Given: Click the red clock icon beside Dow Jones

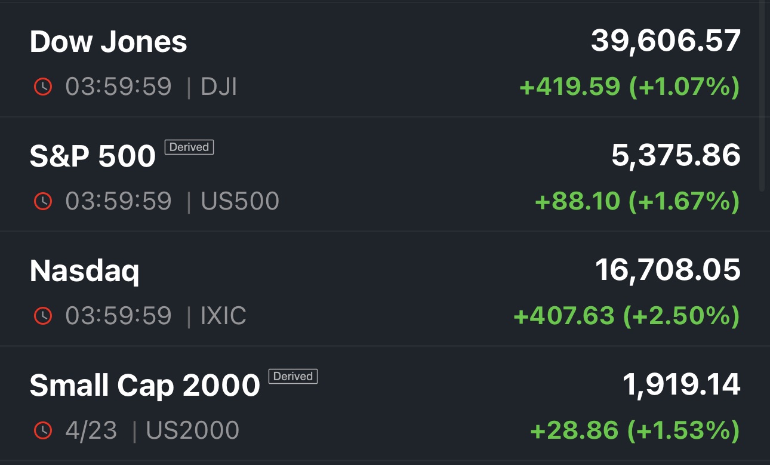Looking at the screenshot, I should pyautogui.click(x=43, y=87).
